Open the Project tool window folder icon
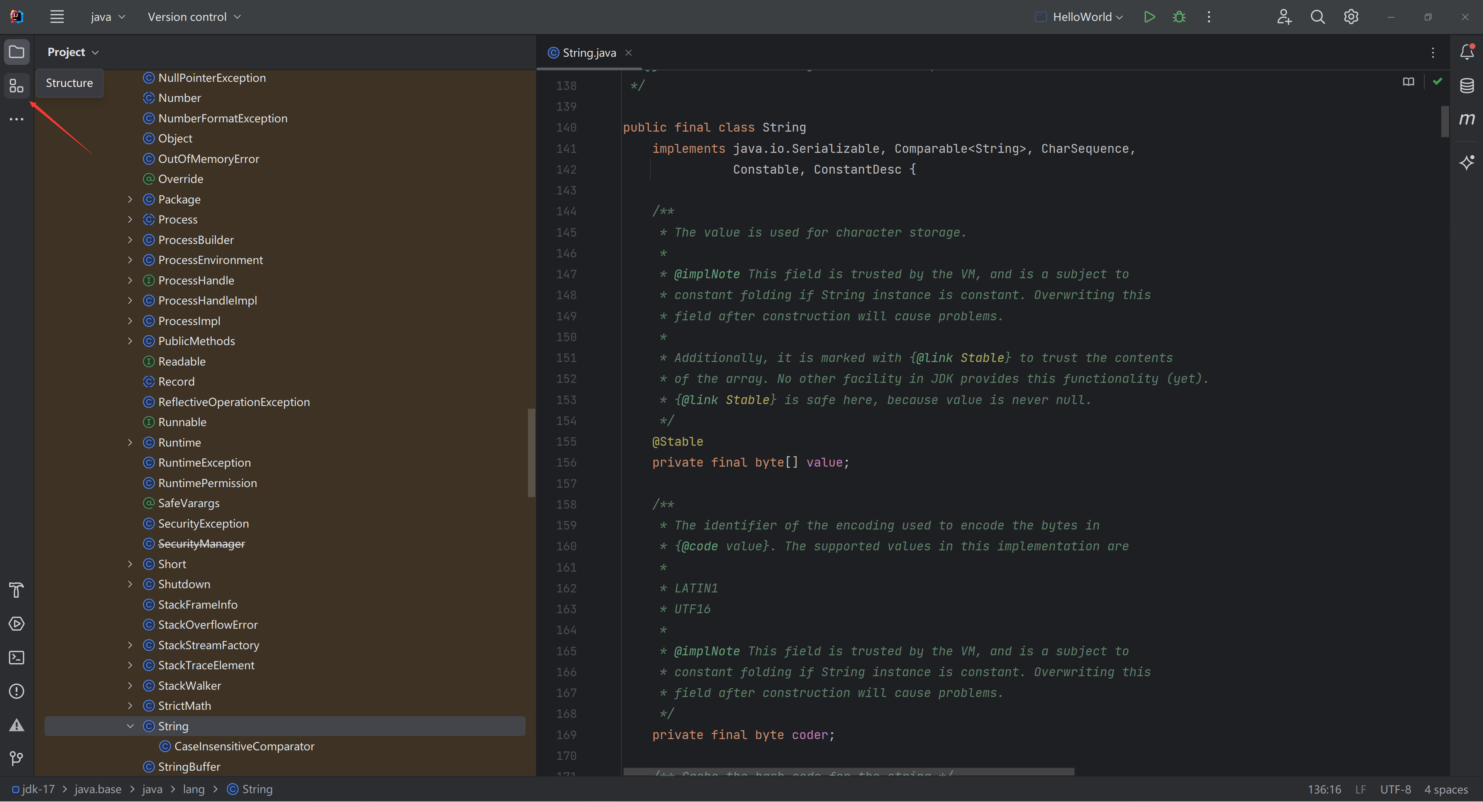 tap(17, 52)
